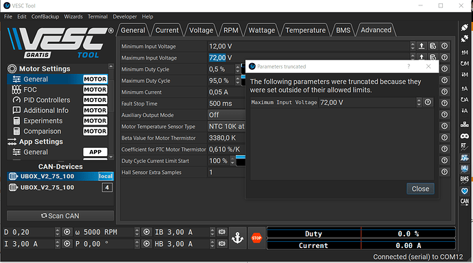The image size is (473, 263).
Task: Read current value for Minimum Input Voltage
Action: pos(422,46)
